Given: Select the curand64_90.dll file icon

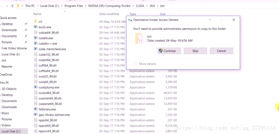Looking at the screenshot, I should click(36, 93).
